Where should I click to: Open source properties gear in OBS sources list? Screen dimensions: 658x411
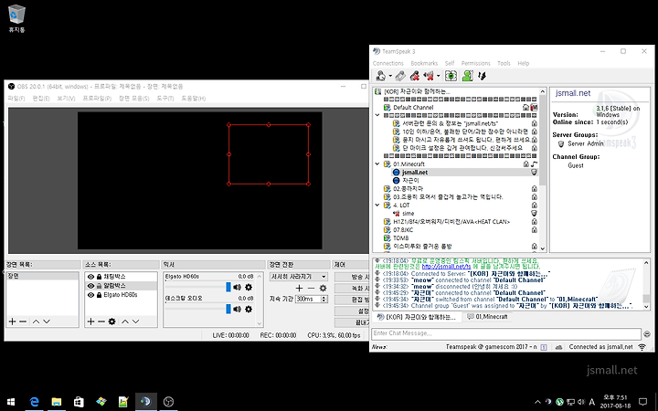(111, 321)
